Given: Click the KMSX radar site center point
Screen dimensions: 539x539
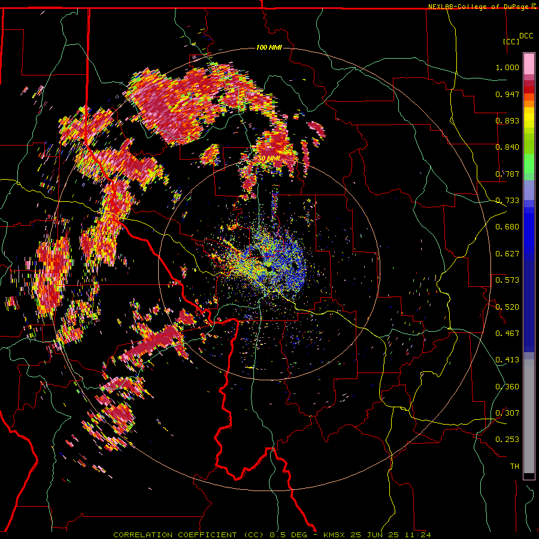Looking at the screenshot, I should tap(269, 269).
